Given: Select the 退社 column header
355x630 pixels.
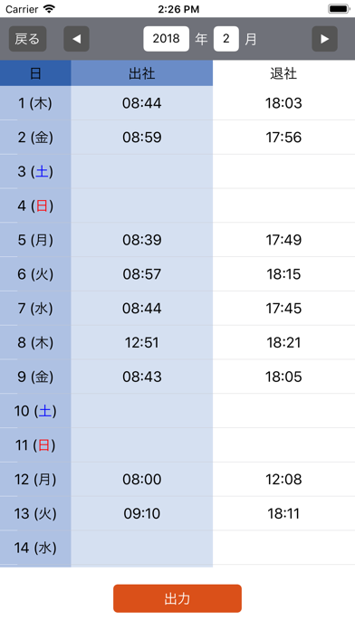Looking at the screenshot, I should pos(283,73).
